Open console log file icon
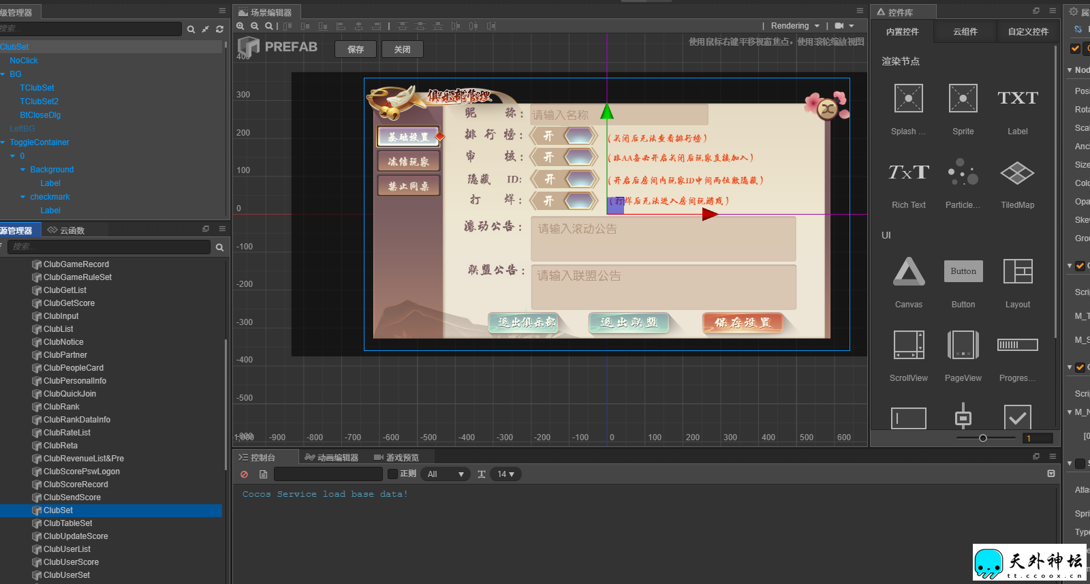The height and width of the screenshot is (584, 1090). (x=263, y=474)
